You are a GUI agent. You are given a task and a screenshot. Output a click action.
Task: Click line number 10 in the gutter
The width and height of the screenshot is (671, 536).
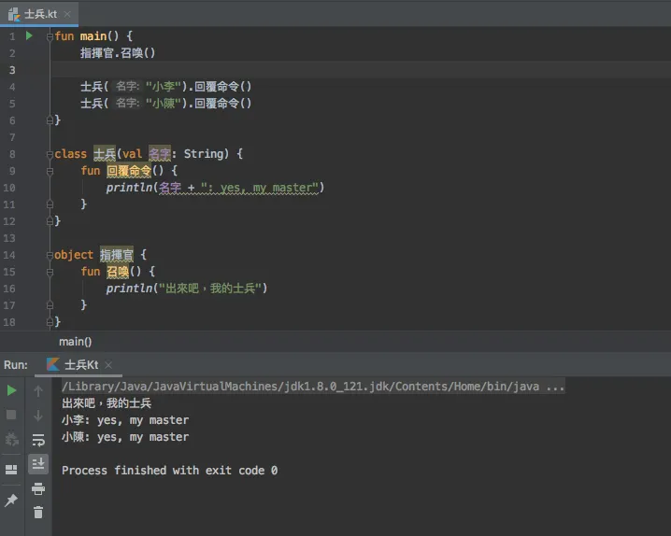[9, 188]
